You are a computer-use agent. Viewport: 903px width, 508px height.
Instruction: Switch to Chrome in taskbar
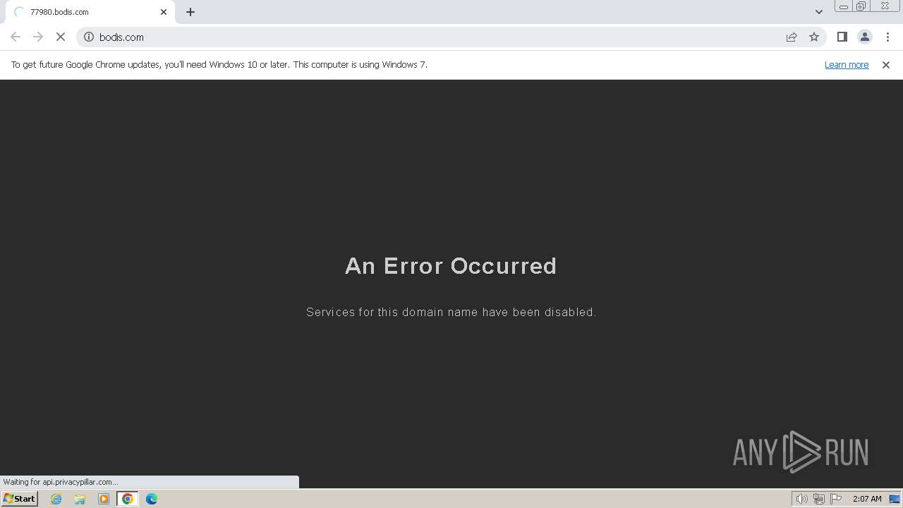point(128,499)
